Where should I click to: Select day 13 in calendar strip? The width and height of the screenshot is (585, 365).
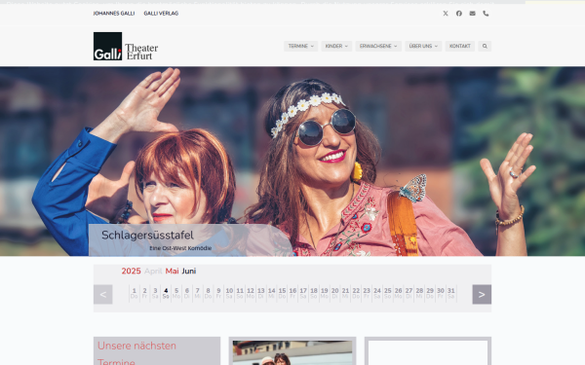pyautogui.click(x=260, y=293)
